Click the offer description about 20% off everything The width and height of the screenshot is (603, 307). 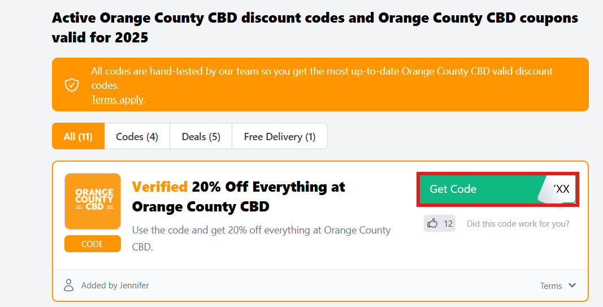261,238
